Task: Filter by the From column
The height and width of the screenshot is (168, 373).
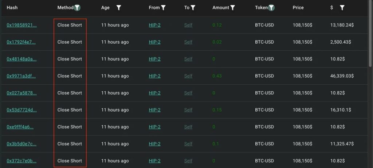Action: tap(164, 8)
